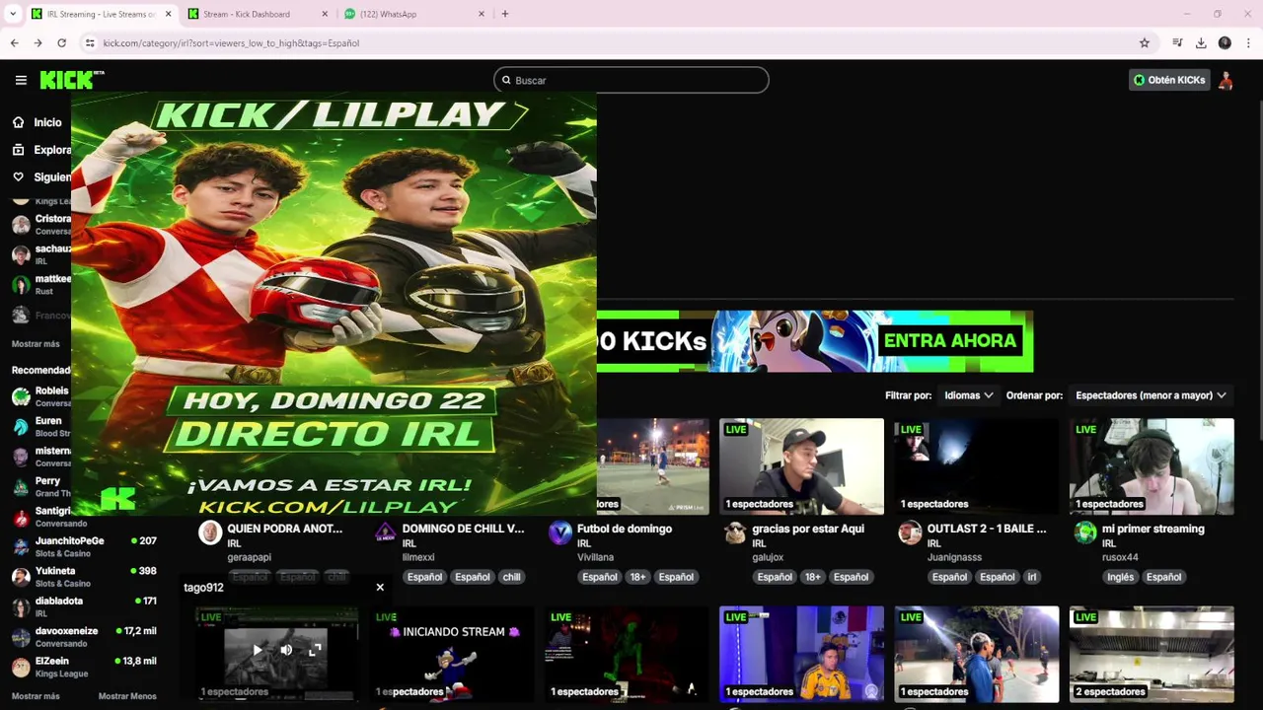Image resolution: width=1263 pixels, height=710 pixels.
Task: Click Juanignasss channel avatar
Action: coord(910,533)
